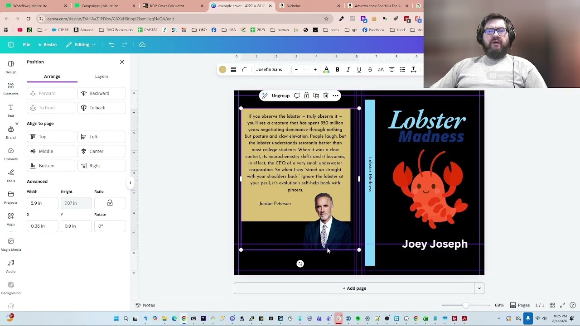The width and height of the screenshot is (580, 326).
Task: Click the Width input field
Action: (43, 203)
